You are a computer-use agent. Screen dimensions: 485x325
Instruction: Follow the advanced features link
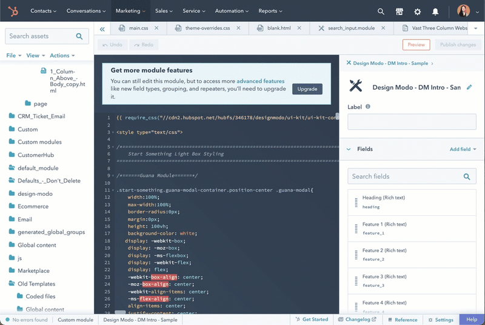(260, 81)
